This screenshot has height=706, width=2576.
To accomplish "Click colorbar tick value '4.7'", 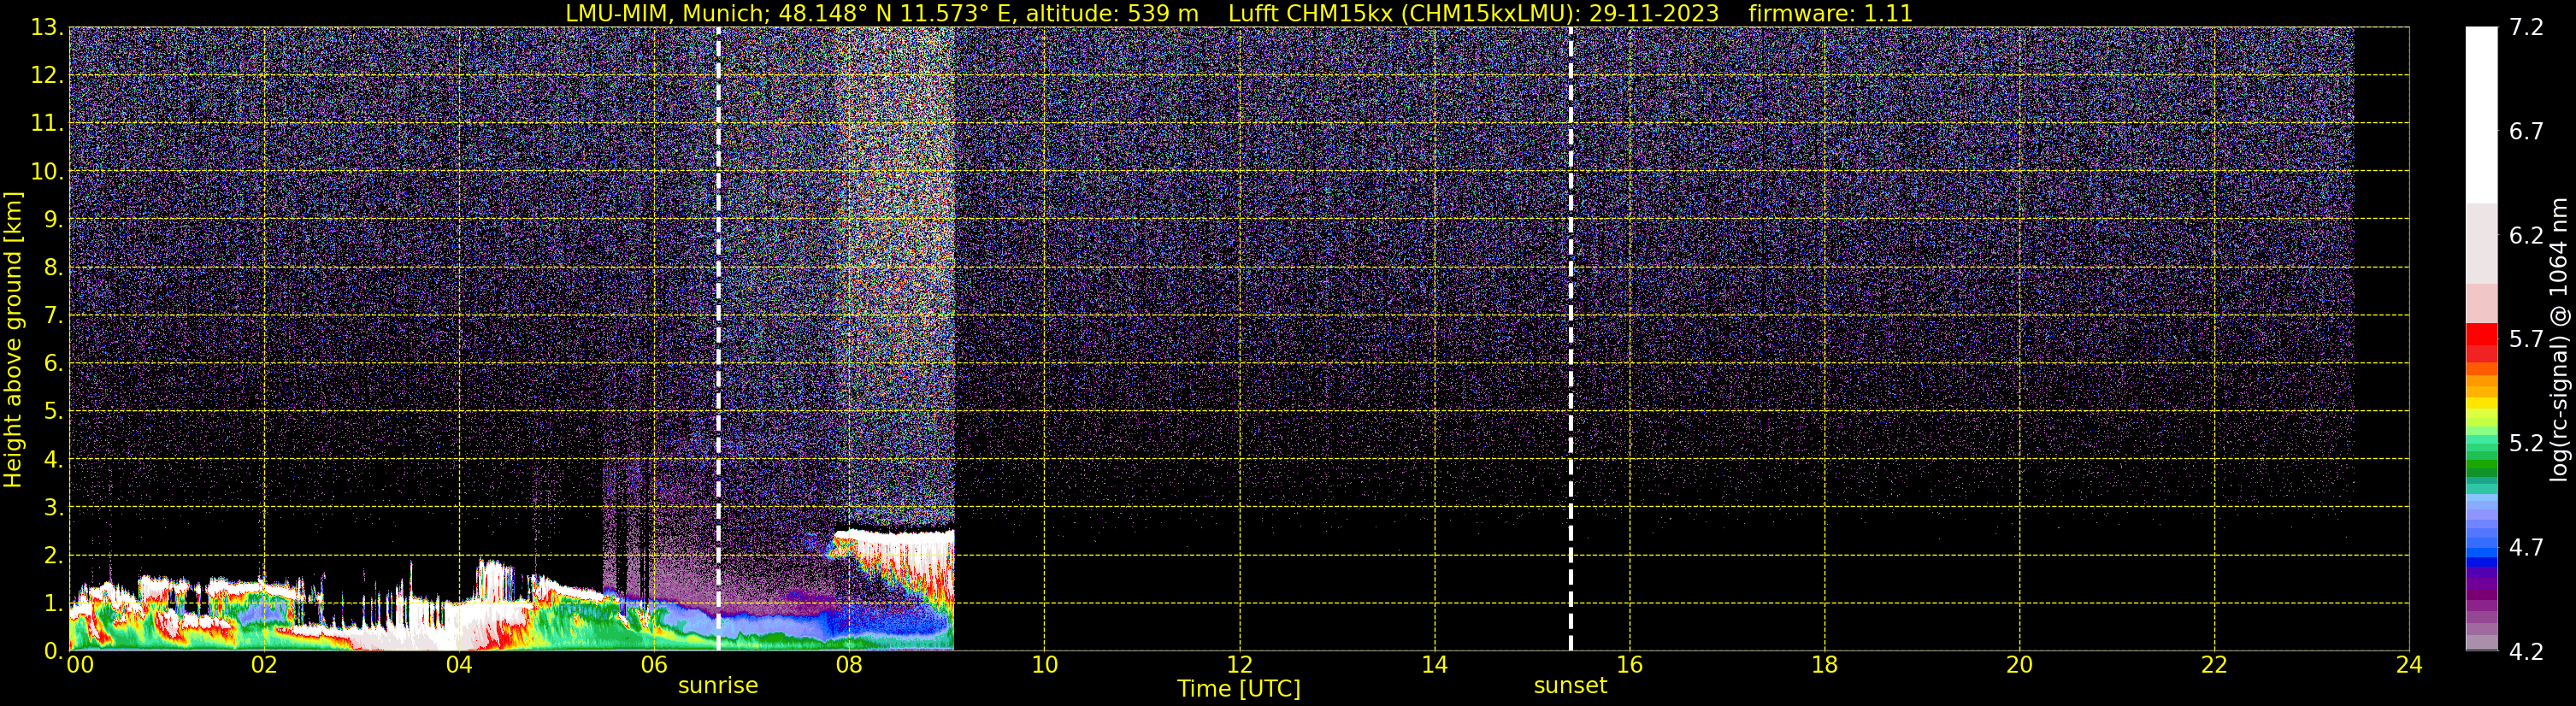I will 2526,547.
